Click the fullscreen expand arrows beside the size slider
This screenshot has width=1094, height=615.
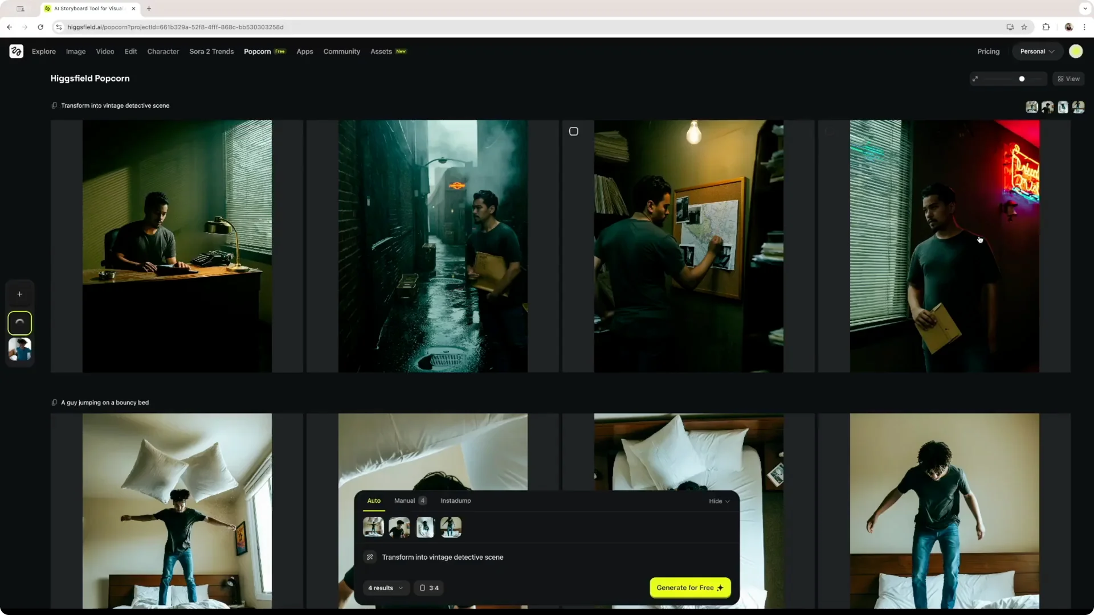(975, 79)
